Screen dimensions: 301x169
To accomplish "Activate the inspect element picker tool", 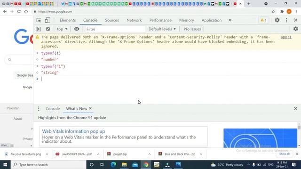I will (39, 20).
